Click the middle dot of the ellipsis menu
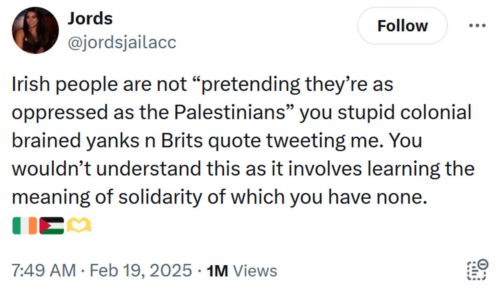 (477, 26)
